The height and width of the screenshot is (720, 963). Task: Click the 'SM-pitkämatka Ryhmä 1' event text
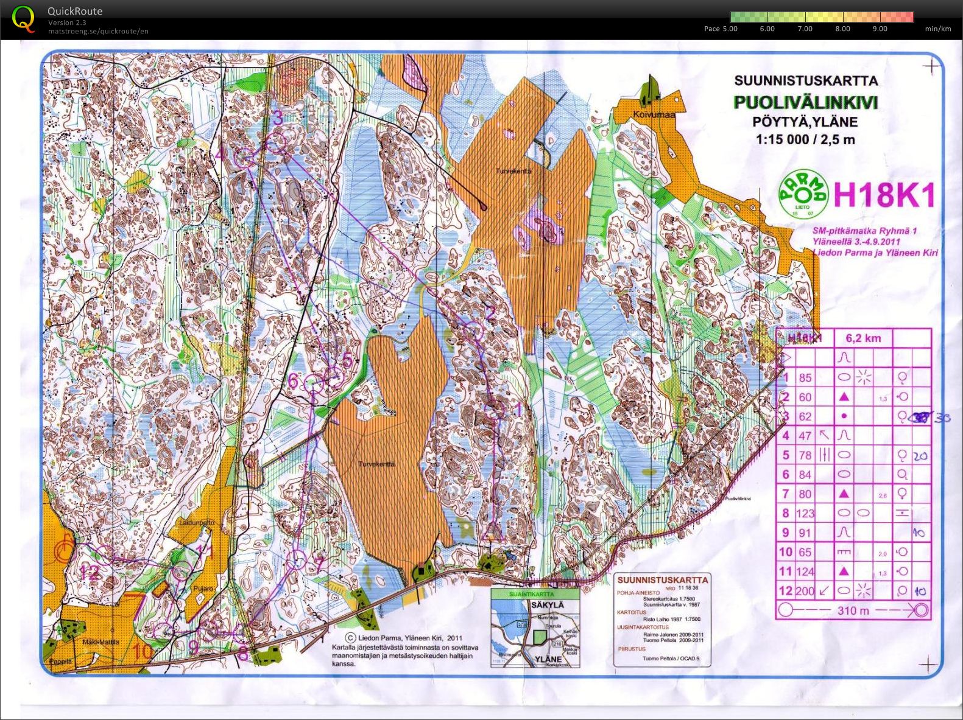[864, 231]
